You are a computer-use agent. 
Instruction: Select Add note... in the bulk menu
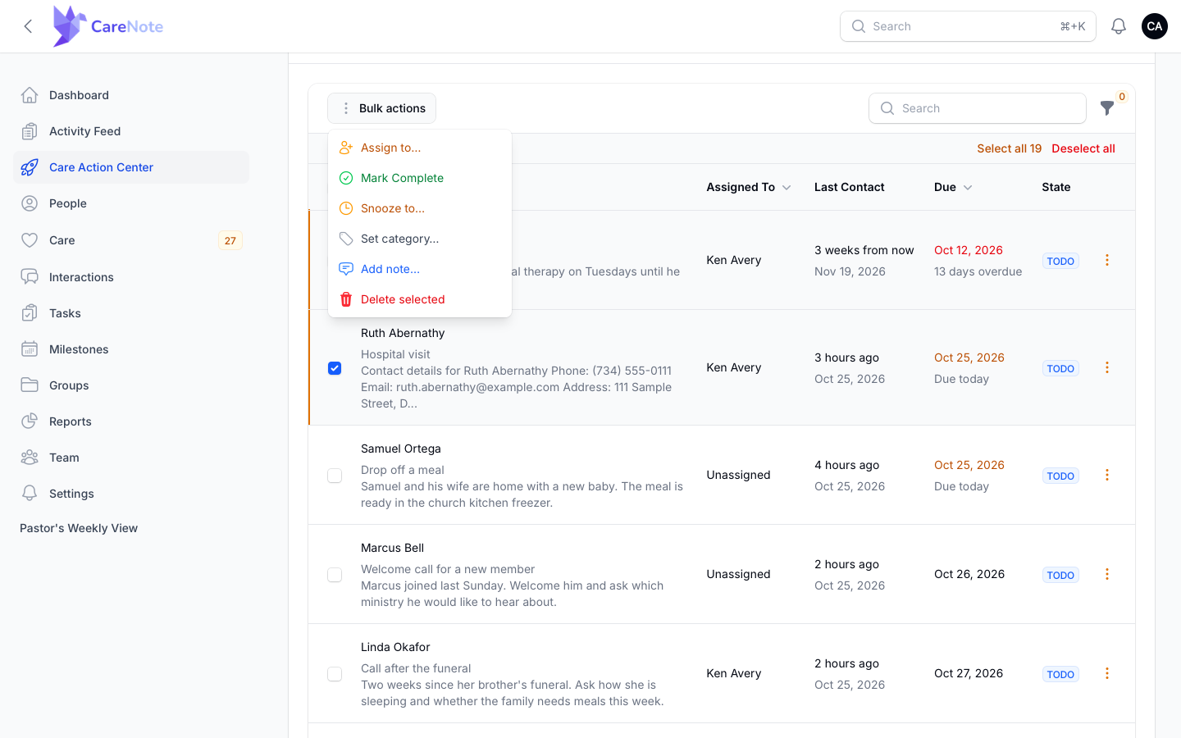(420, 269)
